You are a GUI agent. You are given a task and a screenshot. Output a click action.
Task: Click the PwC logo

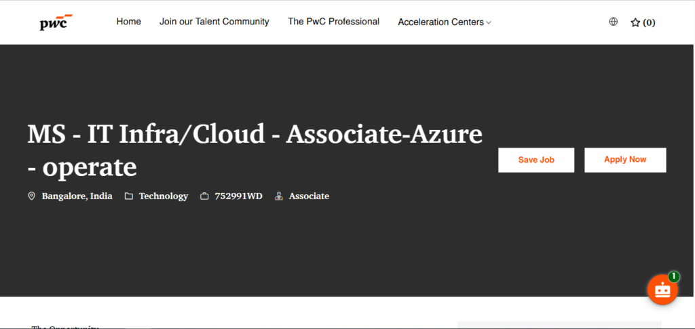tap(56, 22)
